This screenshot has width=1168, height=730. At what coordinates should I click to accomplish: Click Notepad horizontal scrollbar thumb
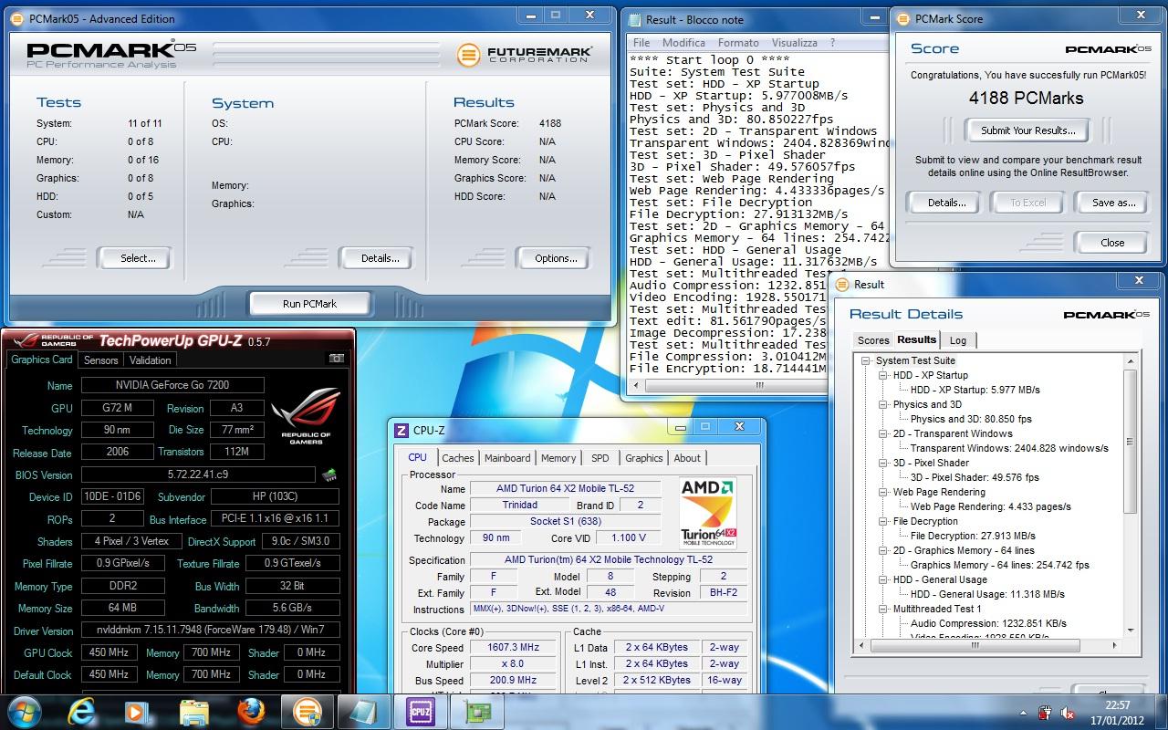coord(757,386)
